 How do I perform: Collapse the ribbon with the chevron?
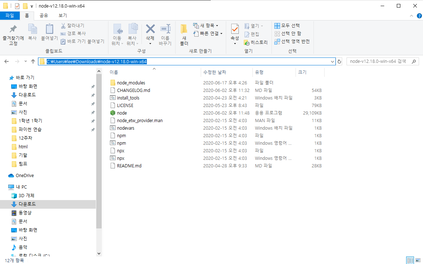[412, 16]
